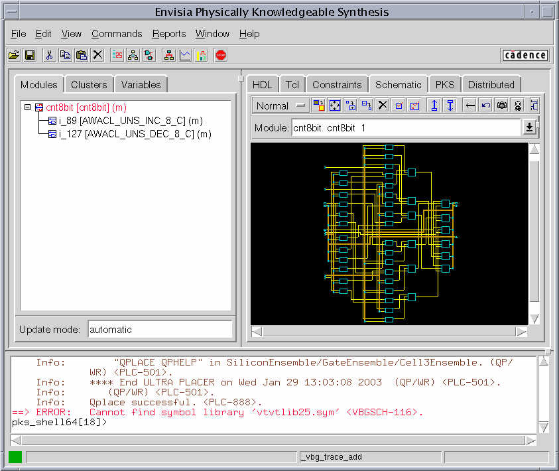
Task: Open the Normal mode dropdown
Action: pyautogui.click(x=281, y=105)
